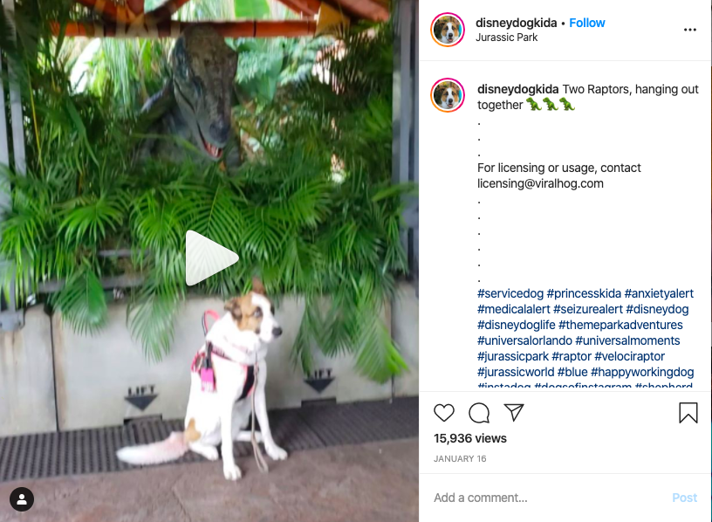Open more options three-dot menu
Screen dimensions: 712x522
pyautogui.click(x=689, y=30)
